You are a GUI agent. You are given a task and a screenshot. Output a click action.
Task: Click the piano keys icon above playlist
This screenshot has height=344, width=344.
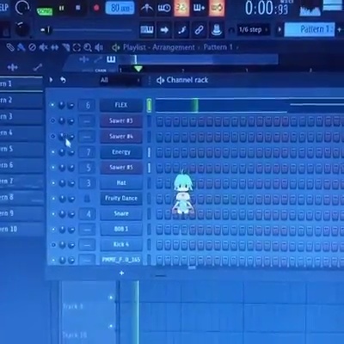click(111, 59)
